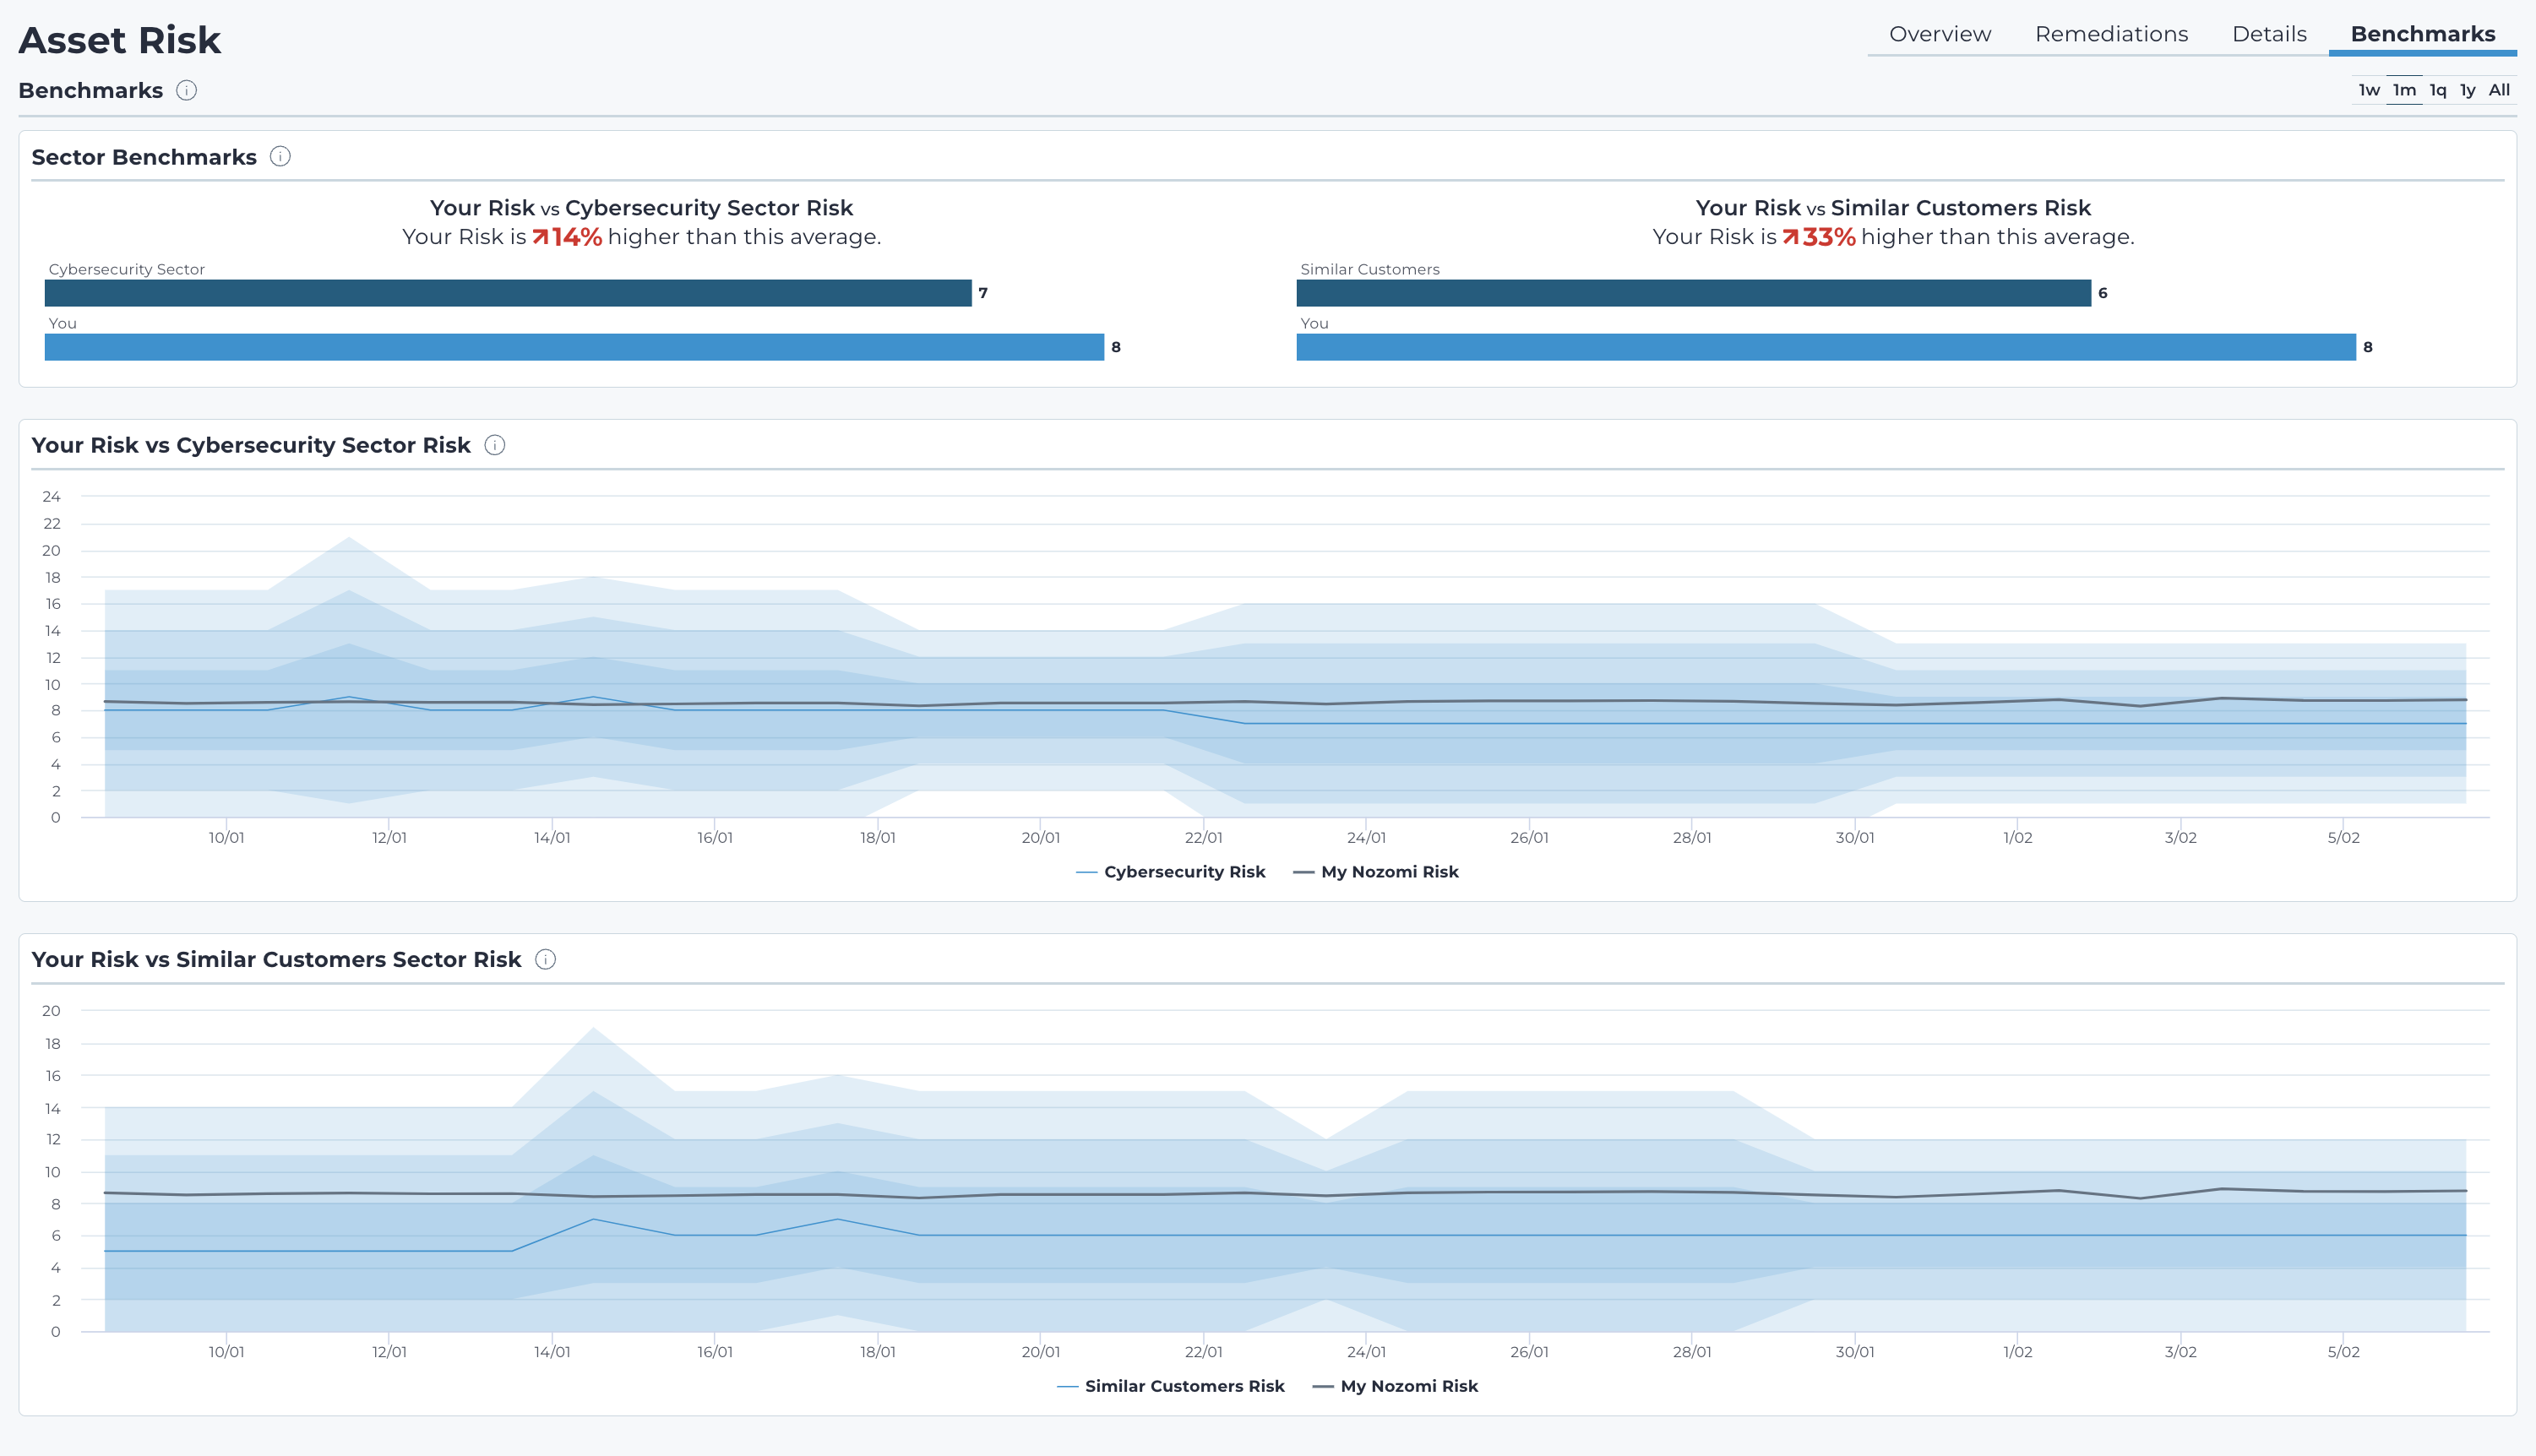
Task: Switch to the Remediations tab
Action: pos(2111,34)
